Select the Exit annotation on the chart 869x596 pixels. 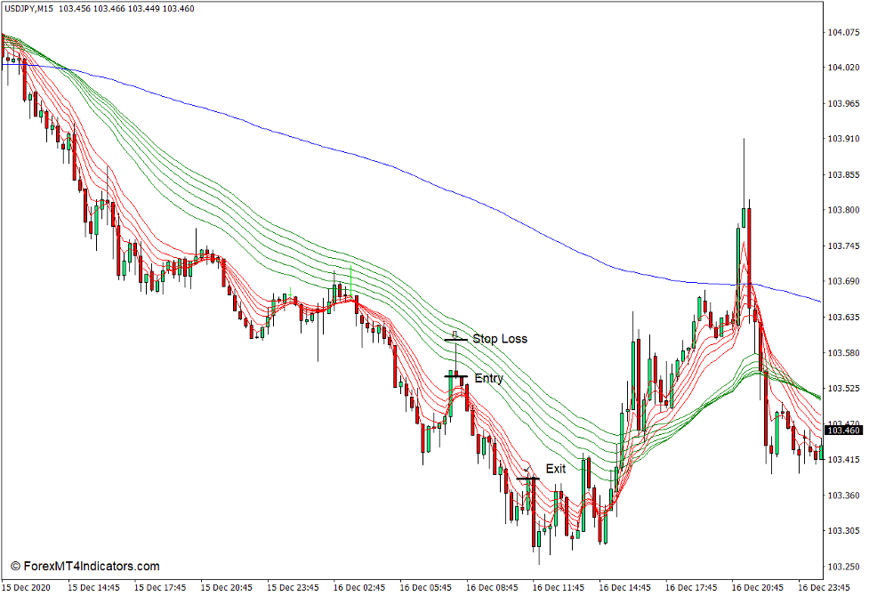click(x=558, y=467)
